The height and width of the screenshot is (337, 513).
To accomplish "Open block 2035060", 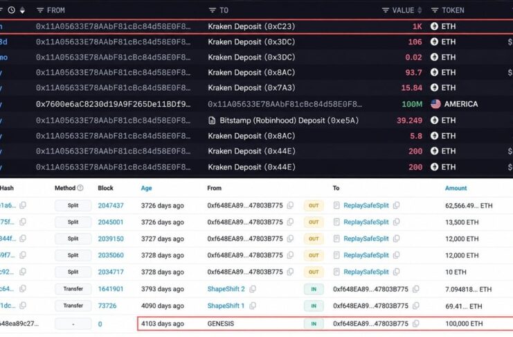I will point(111,255).
